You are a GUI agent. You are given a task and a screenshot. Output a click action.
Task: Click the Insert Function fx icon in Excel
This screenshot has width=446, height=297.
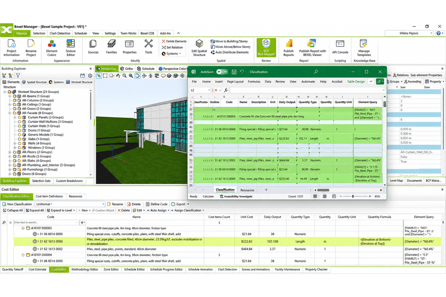click(x=226, y=90)
